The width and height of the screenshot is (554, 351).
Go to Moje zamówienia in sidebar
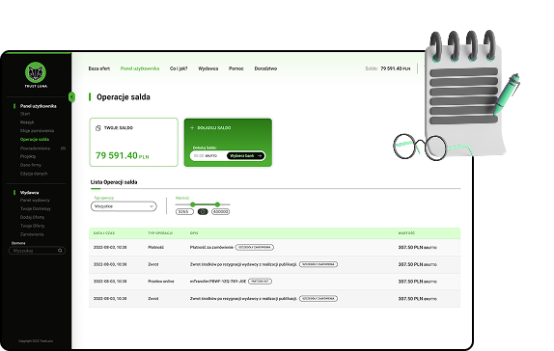tap(37, 130)
